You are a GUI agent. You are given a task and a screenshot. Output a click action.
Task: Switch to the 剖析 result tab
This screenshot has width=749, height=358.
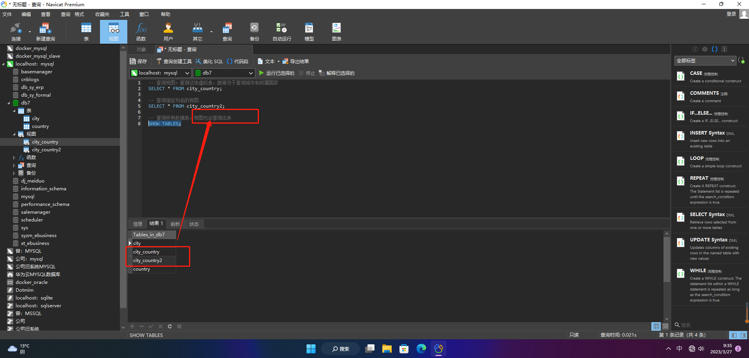point(175,224)
